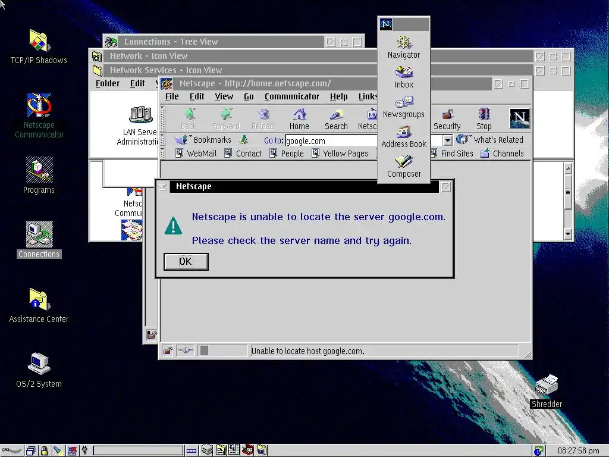Click the Search toolbar icon in Netscape
The image size is (609, 457).
(x=336, y=118)
